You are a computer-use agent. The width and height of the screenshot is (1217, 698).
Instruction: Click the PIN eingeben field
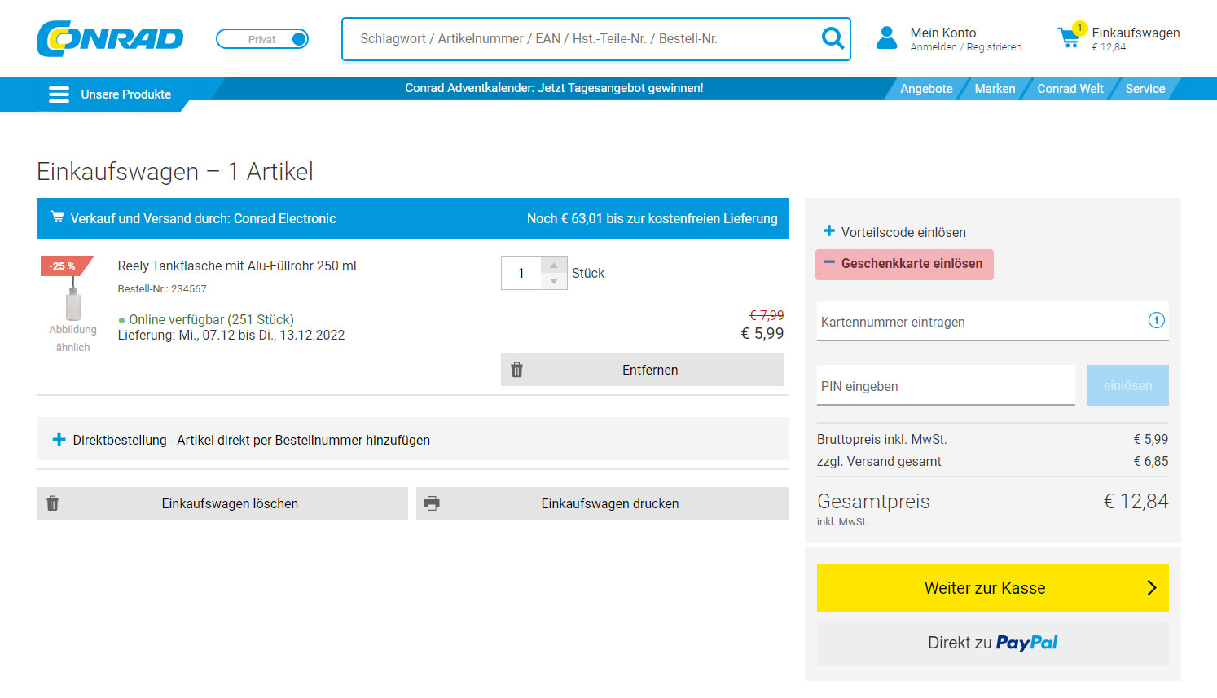[x=946, y=386]
